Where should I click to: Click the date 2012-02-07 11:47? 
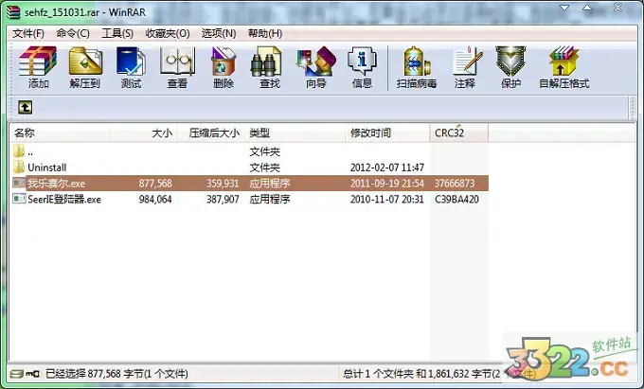click(x=387, y=168)
